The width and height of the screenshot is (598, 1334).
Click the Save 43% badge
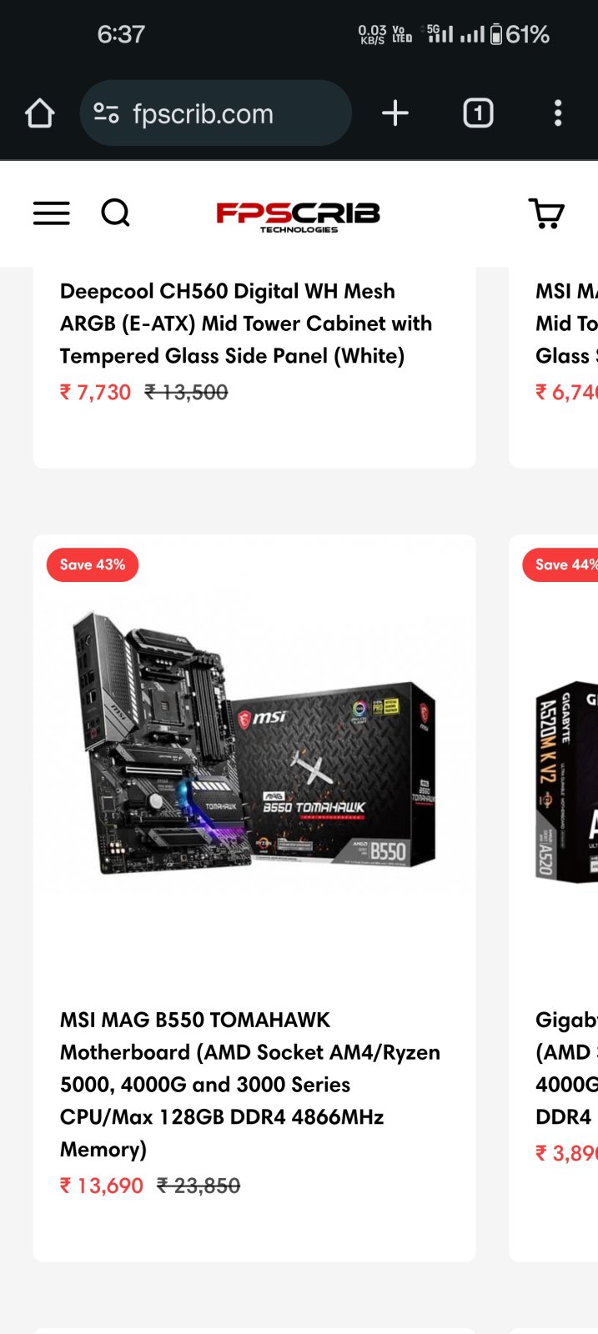[x=93, y=564]
